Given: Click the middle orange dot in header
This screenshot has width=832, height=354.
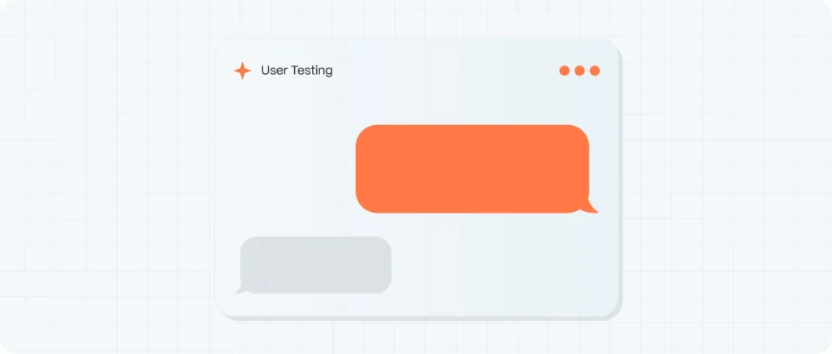Looking at the screenshot, I should [x=579, y=71].
